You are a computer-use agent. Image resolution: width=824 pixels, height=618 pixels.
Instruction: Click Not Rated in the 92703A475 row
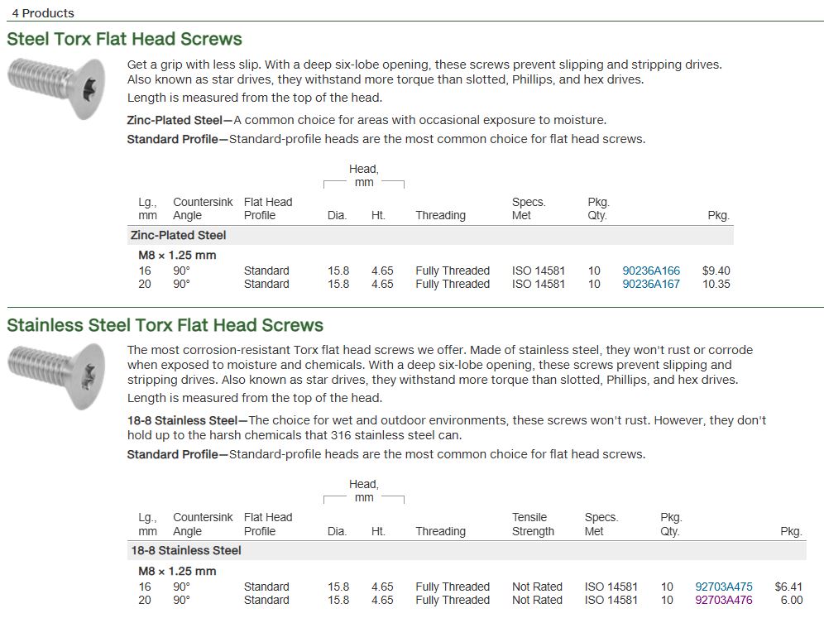(x=537, y=587)
